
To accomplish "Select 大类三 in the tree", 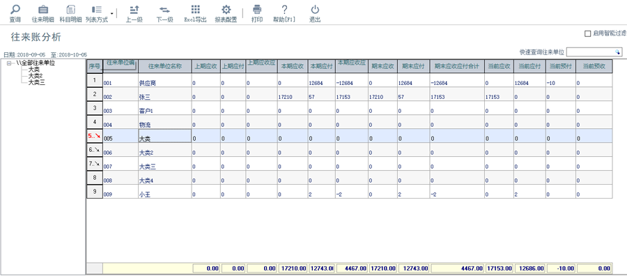I will tap(36, 82).
